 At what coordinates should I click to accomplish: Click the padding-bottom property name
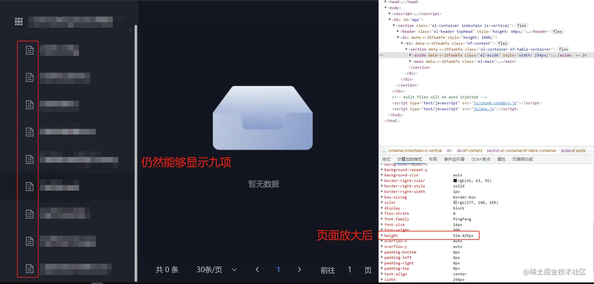coord(400,252)
